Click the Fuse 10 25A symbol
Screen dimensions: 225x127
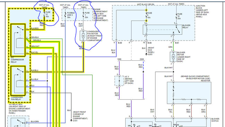point(176,16)
